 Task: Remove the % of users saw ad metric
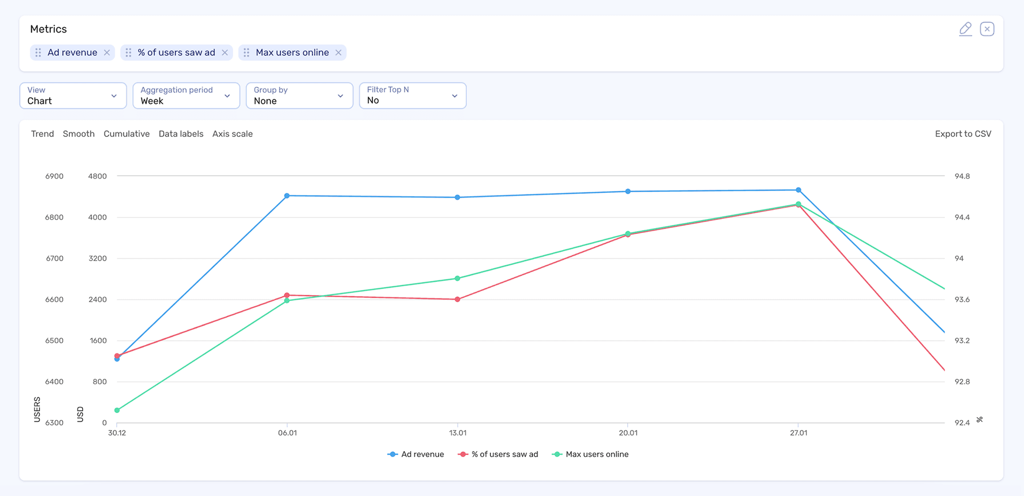coord(225,52)
